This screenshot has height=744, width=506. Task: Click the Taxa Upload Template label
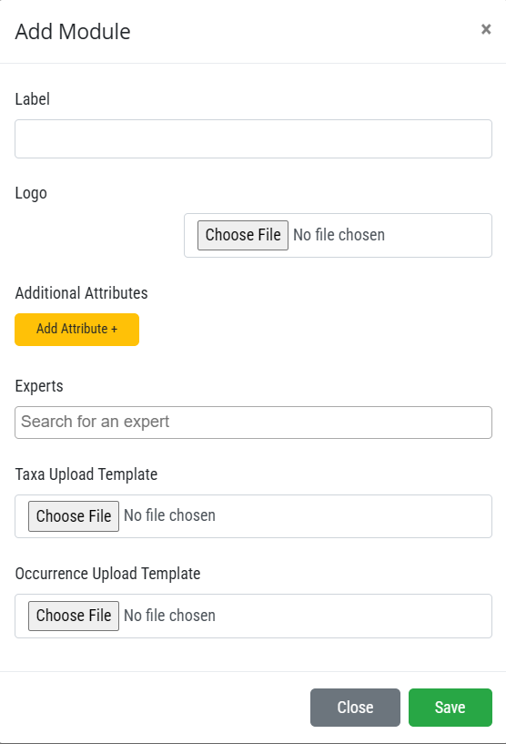pyautogui.click(x=86, y=474)
